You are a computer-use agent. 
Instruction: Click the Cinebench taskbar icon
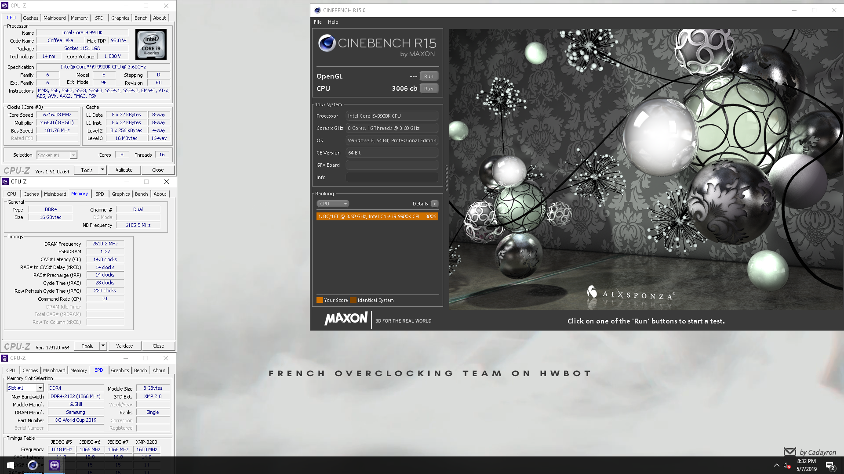(x=33, y=465)
